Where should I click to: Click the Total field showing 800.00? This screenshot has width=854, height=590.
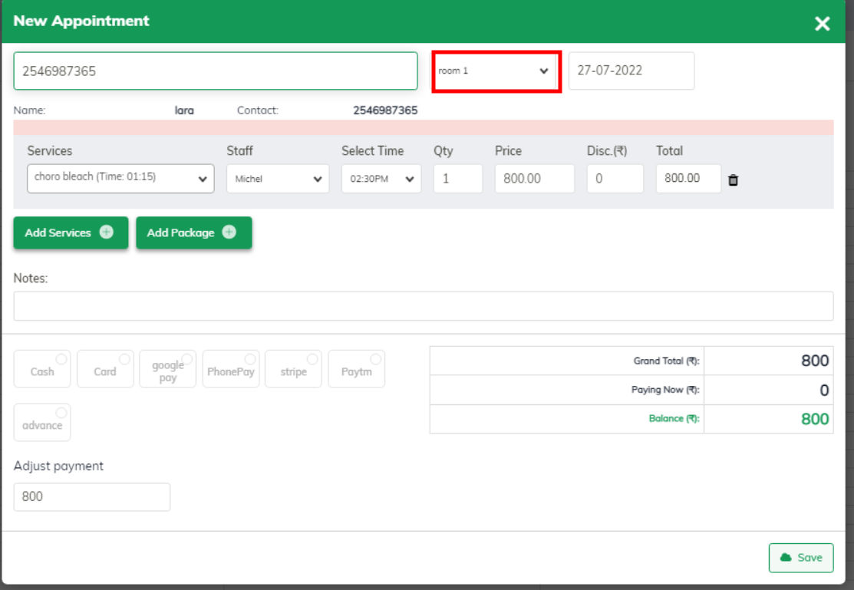point(688,179)
